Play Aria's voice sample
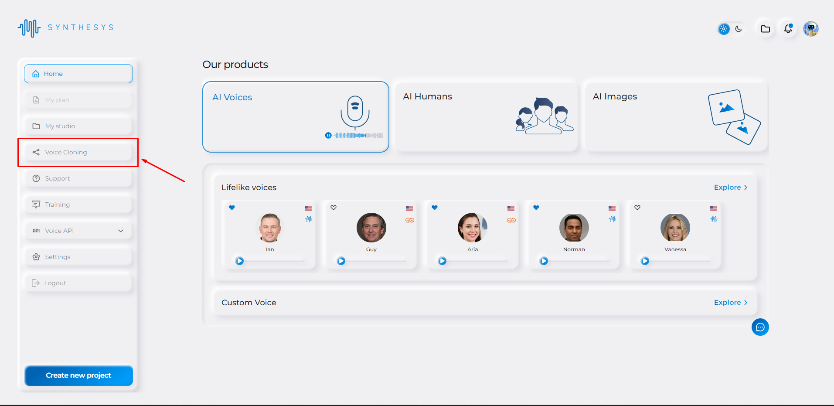 click(x=443, y=261)
